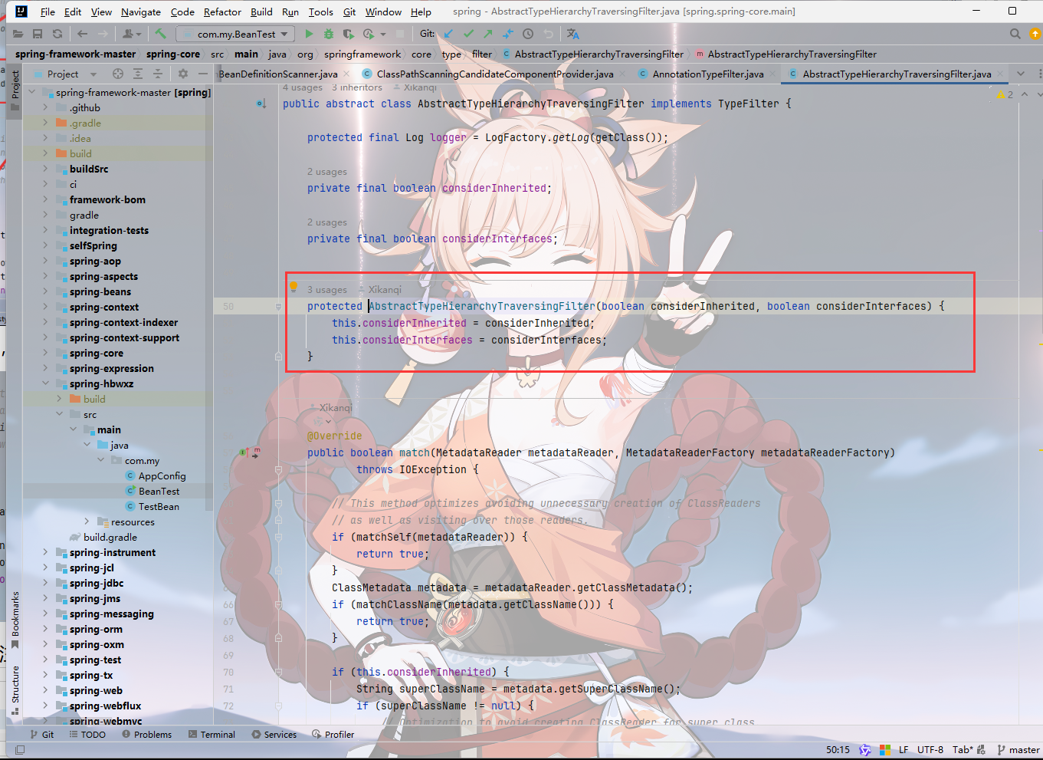Expand the spring-core folder
Image resolution: width=1043 pixels, height=760 pixels.
pos(45,353)
